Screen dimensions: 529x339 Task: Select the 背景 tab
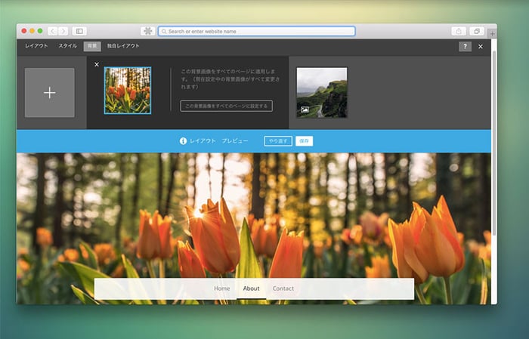92,46
